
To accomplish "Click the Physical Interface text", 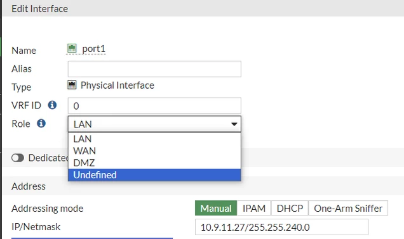I will [x=118, y=86].
